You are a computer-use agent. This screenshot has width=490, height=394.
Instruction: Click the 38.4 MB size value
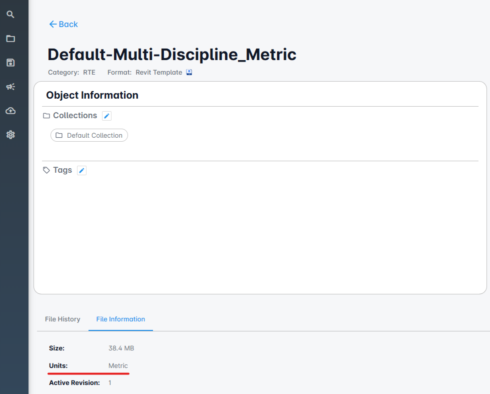(121, 348)
